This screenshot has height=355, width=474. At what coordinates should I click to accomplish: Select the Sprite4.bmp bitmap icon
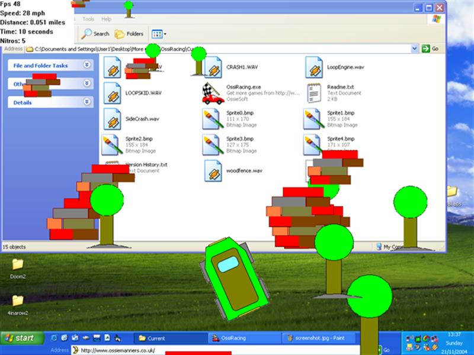(x=313, y=144)
